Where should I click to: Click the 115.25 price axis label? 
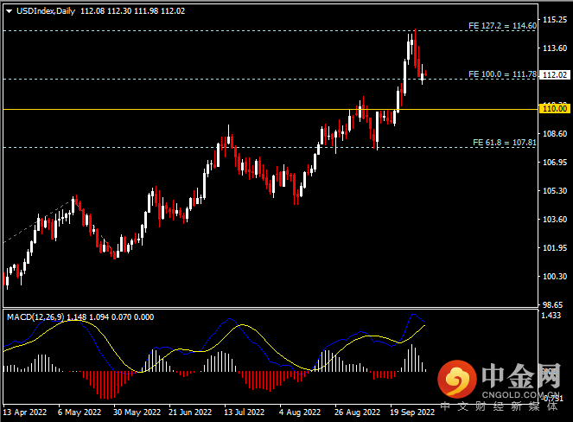tap(555, 20)
